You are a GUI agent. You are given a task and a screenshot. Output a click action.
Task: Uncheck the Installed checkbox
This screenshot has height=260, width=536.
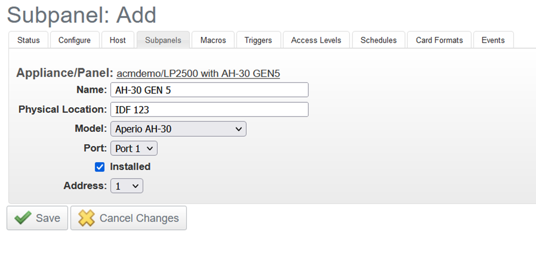(100, 167)
